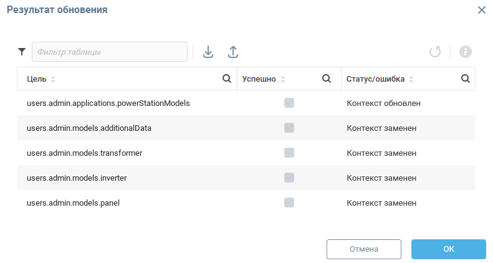Focus the Фильтр таблицы input field
This screenshot has height=263, width=493.
[x=110, y=52]
